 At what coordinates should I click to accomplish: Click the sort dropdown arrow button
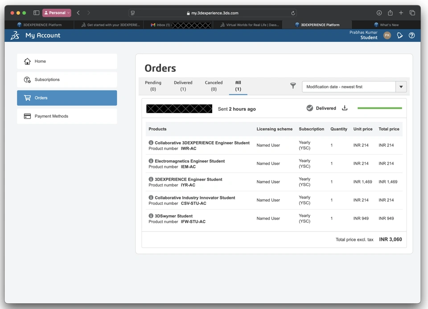tap(401, 87)
